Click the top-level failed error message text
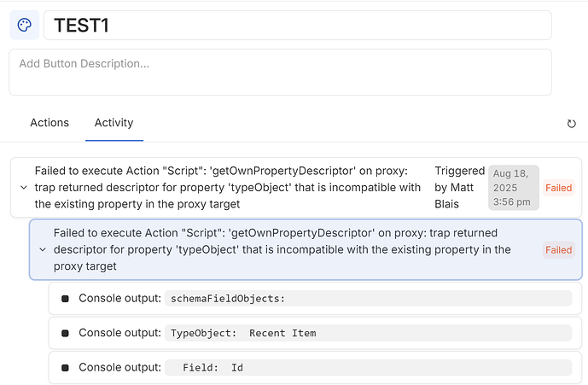 tap(228, 187)
